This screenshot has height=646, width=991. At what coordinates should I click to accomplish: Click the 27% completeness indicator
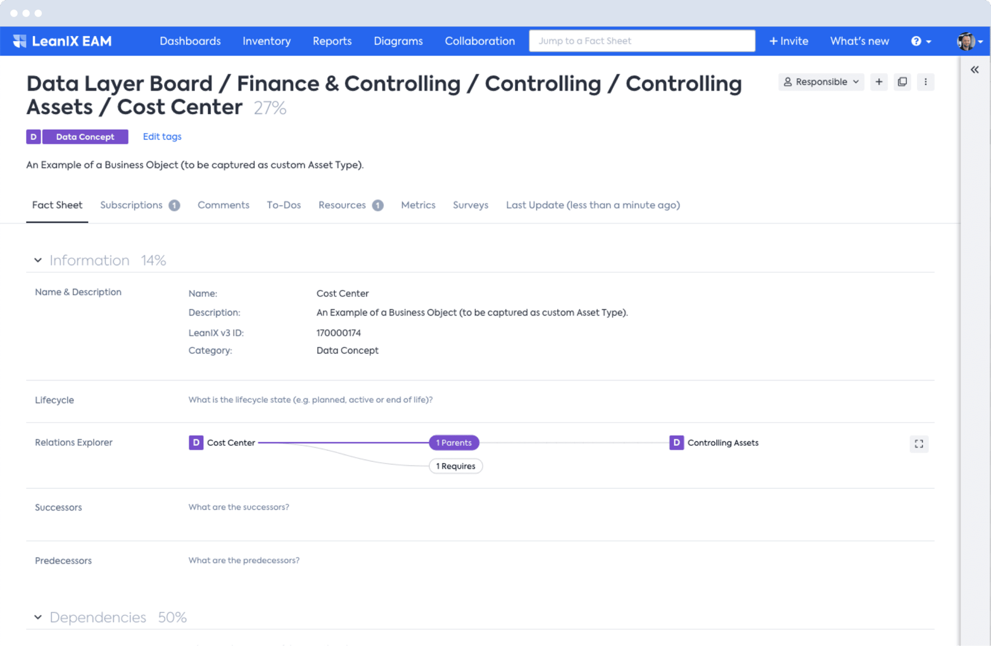[x=270, y=108]
